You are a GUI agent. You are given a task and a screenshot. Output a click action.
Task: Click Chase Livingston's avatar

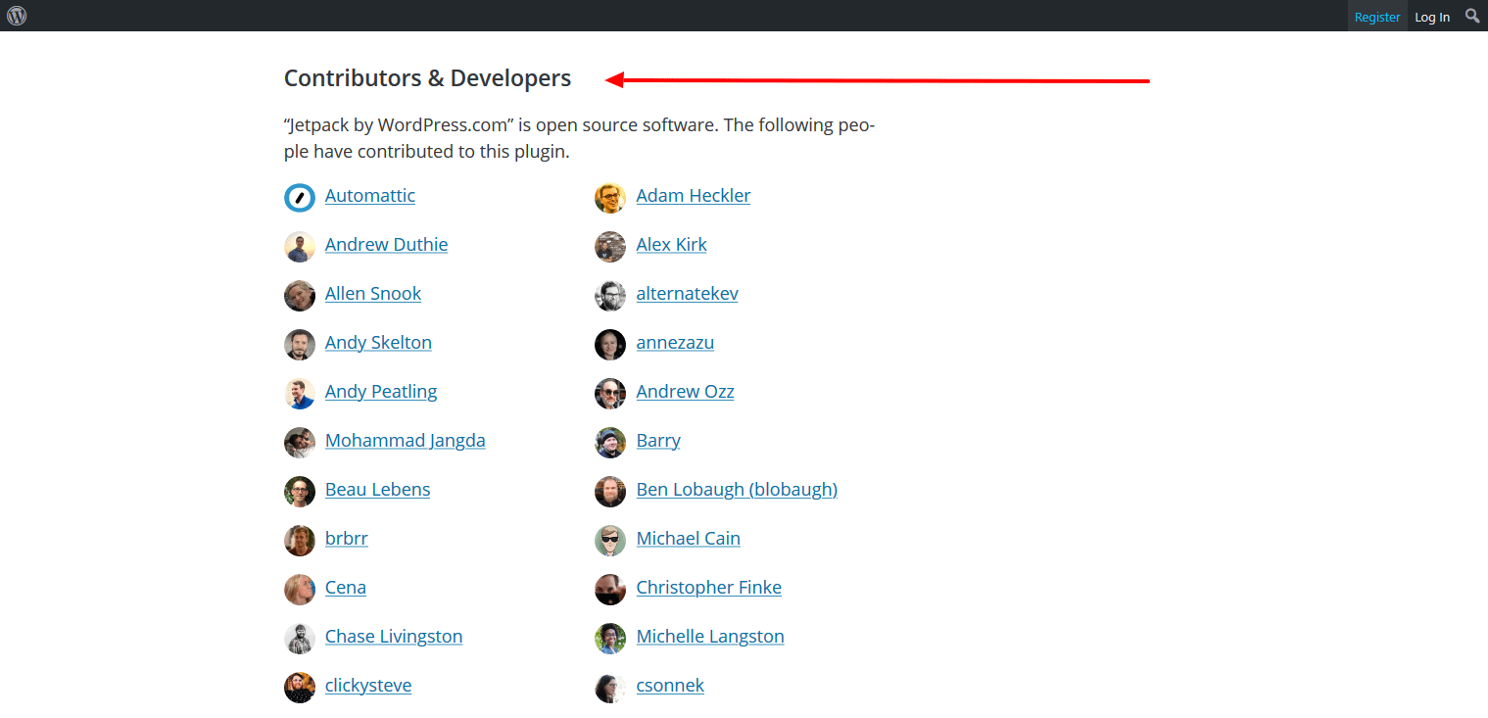click(x=300, y=638)
